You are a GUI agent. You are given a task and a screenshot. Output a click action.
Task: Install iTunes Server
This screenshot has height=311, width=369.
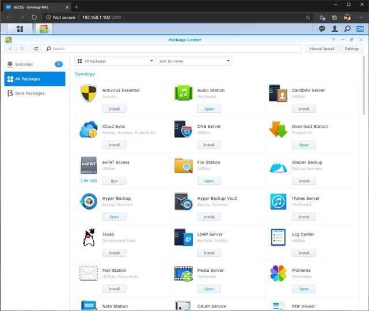(304, 217)
